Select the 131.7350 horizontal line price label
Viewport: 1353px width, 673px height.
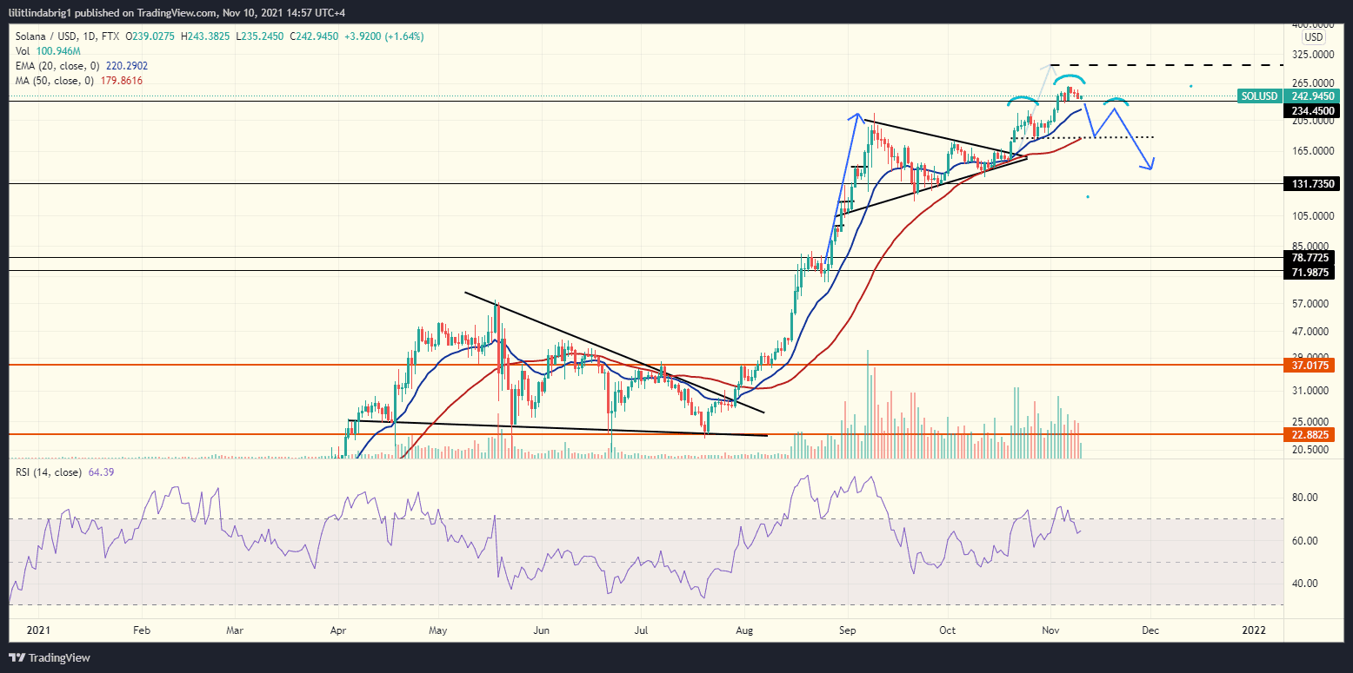click(x=1310, y=183)
